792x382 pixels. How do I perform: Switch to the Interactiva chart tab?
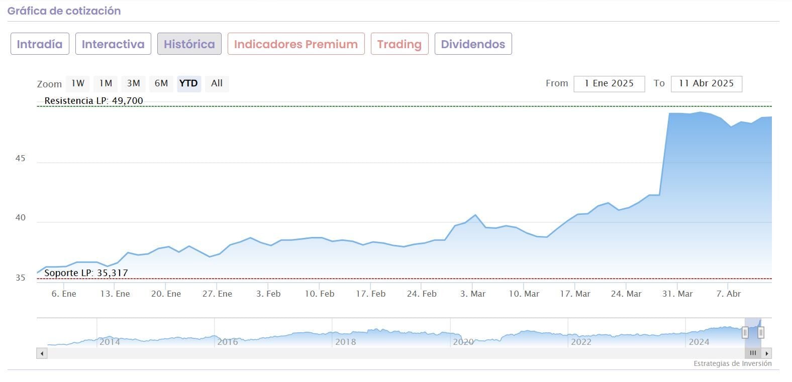(x=113, y=44)
